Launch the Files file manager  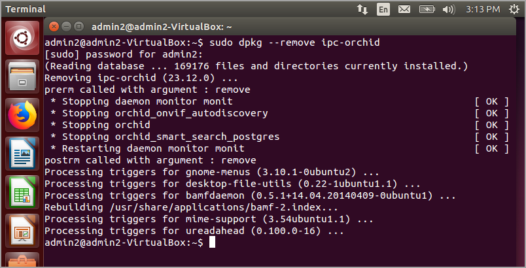coord(22,76)
